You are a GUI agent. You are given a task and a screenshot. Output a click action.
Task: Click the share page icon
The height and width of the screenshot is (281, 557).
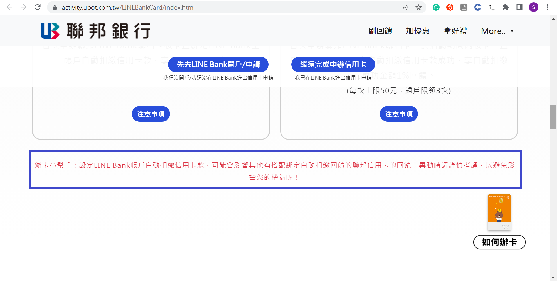[x=405, y=7]
